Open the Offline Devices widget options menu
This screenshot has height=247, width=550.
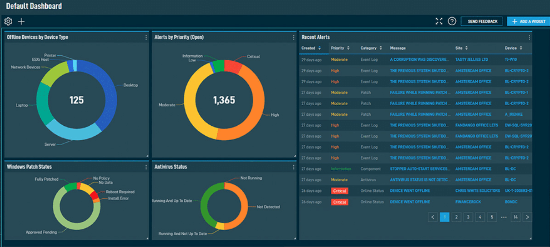145,37
